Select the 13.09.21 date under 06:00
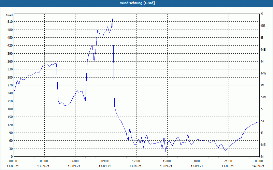 [74, 166]
